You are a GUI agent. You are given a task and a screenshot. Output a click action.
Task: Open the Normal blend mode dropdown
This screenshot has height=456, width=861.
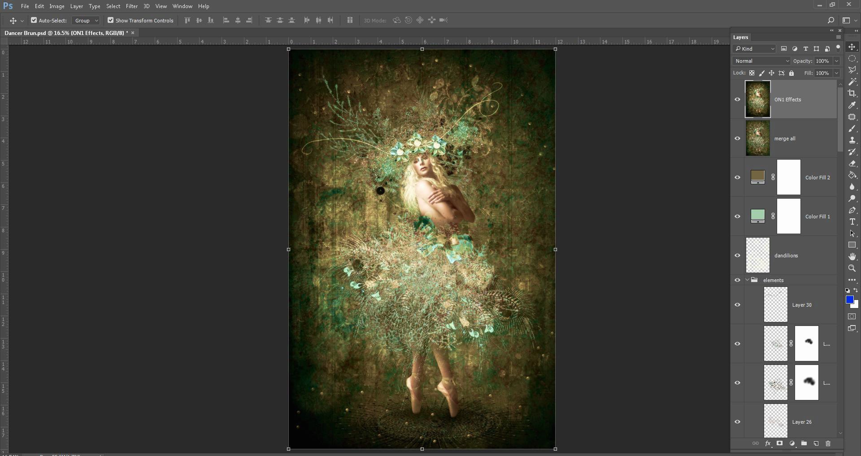point(761,61)
